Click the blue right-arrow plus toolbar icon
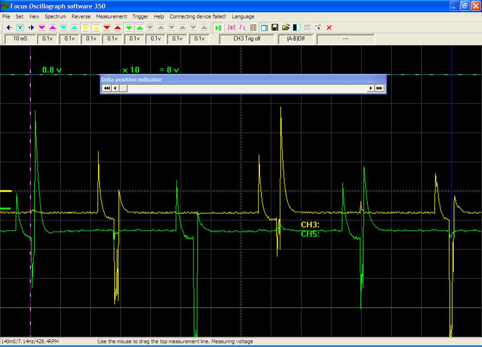Viewport: 482px width, 347px height. click(31, 28)
